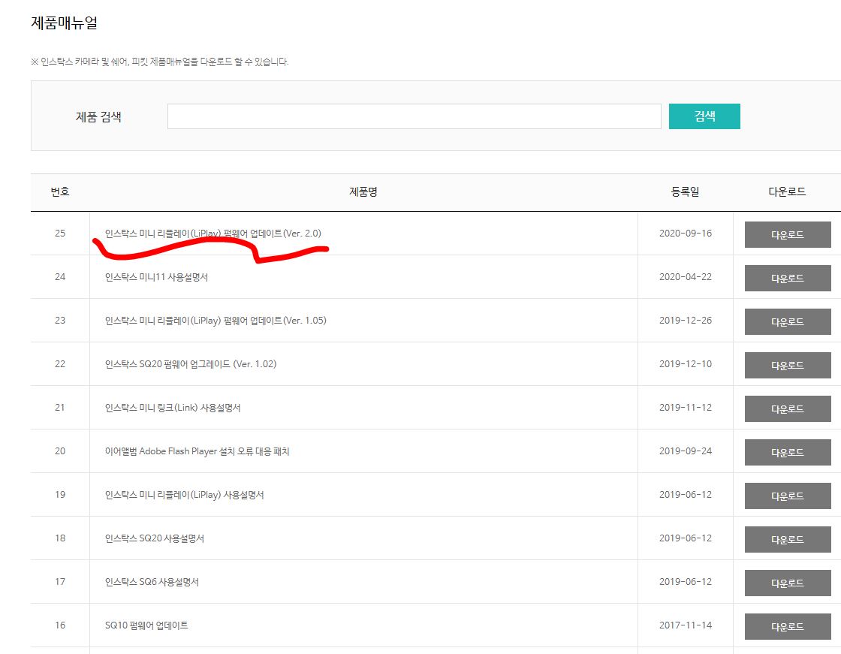
Task: Select date 2019-12-10
Action: tap(686, 363)
